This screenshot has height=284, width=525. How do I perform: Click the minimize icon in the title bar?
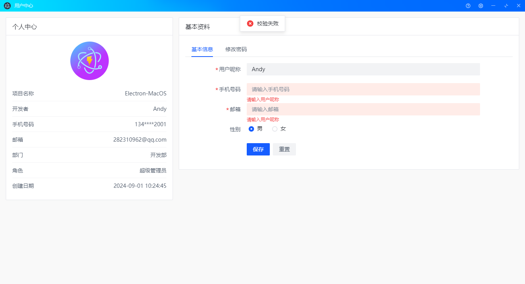tap(493, 6)
